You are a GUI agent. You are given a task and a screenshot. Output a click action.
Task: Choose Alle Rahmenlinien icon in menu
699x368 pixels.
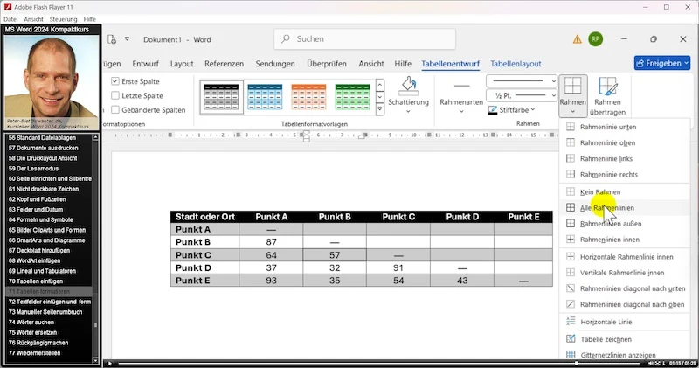coord(571,207)
